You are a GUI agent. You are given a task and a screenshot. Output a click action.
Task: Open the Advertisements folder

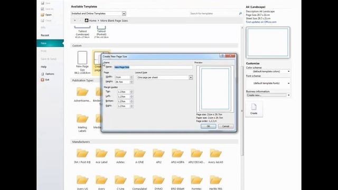(82, 94)
